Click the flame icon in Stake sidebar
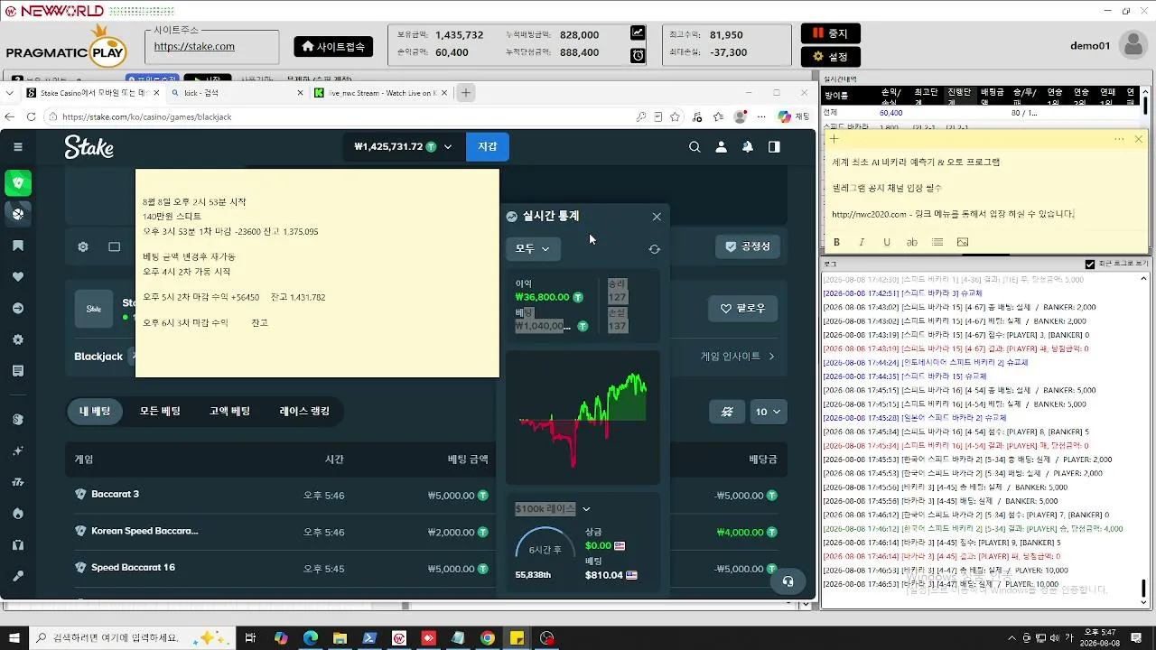The image size is (1156, 650). coord(18,514)
